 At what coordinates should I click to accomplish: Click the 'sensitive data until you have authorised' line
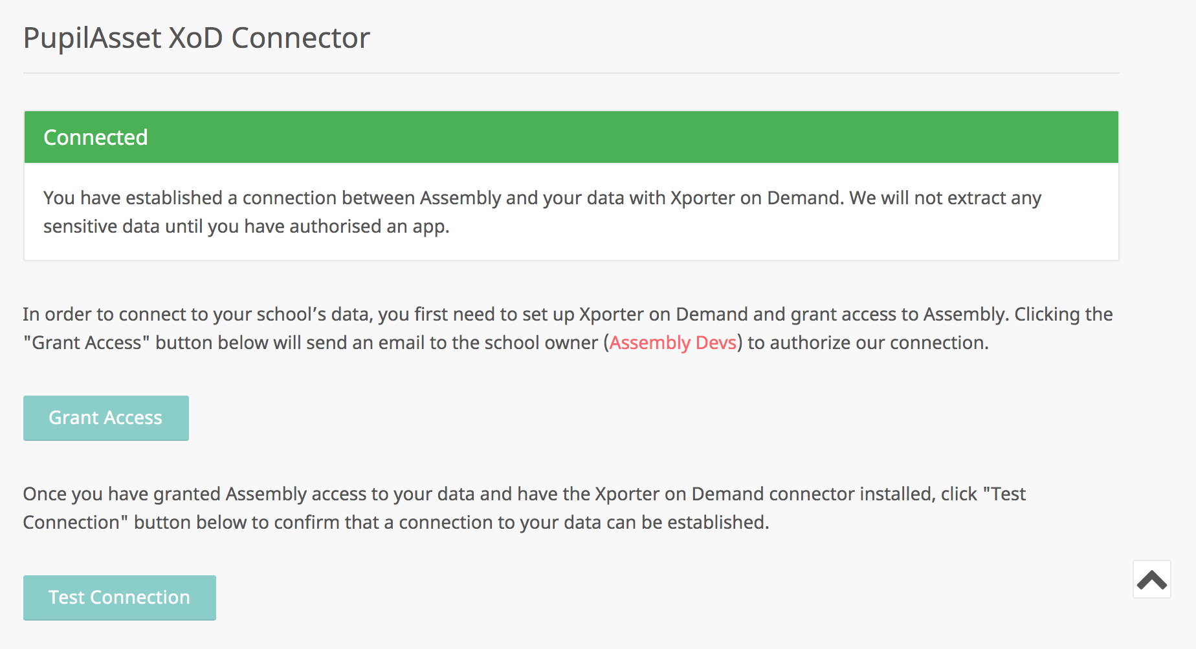pyautogui.click(x=246, y=226)
